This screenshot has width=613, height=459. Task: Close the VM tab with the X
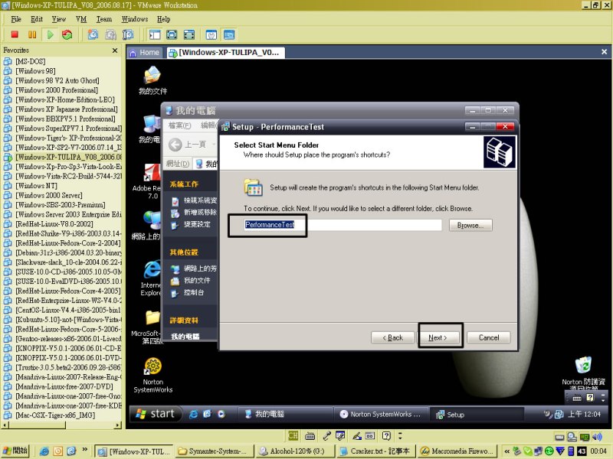[604, 51]
